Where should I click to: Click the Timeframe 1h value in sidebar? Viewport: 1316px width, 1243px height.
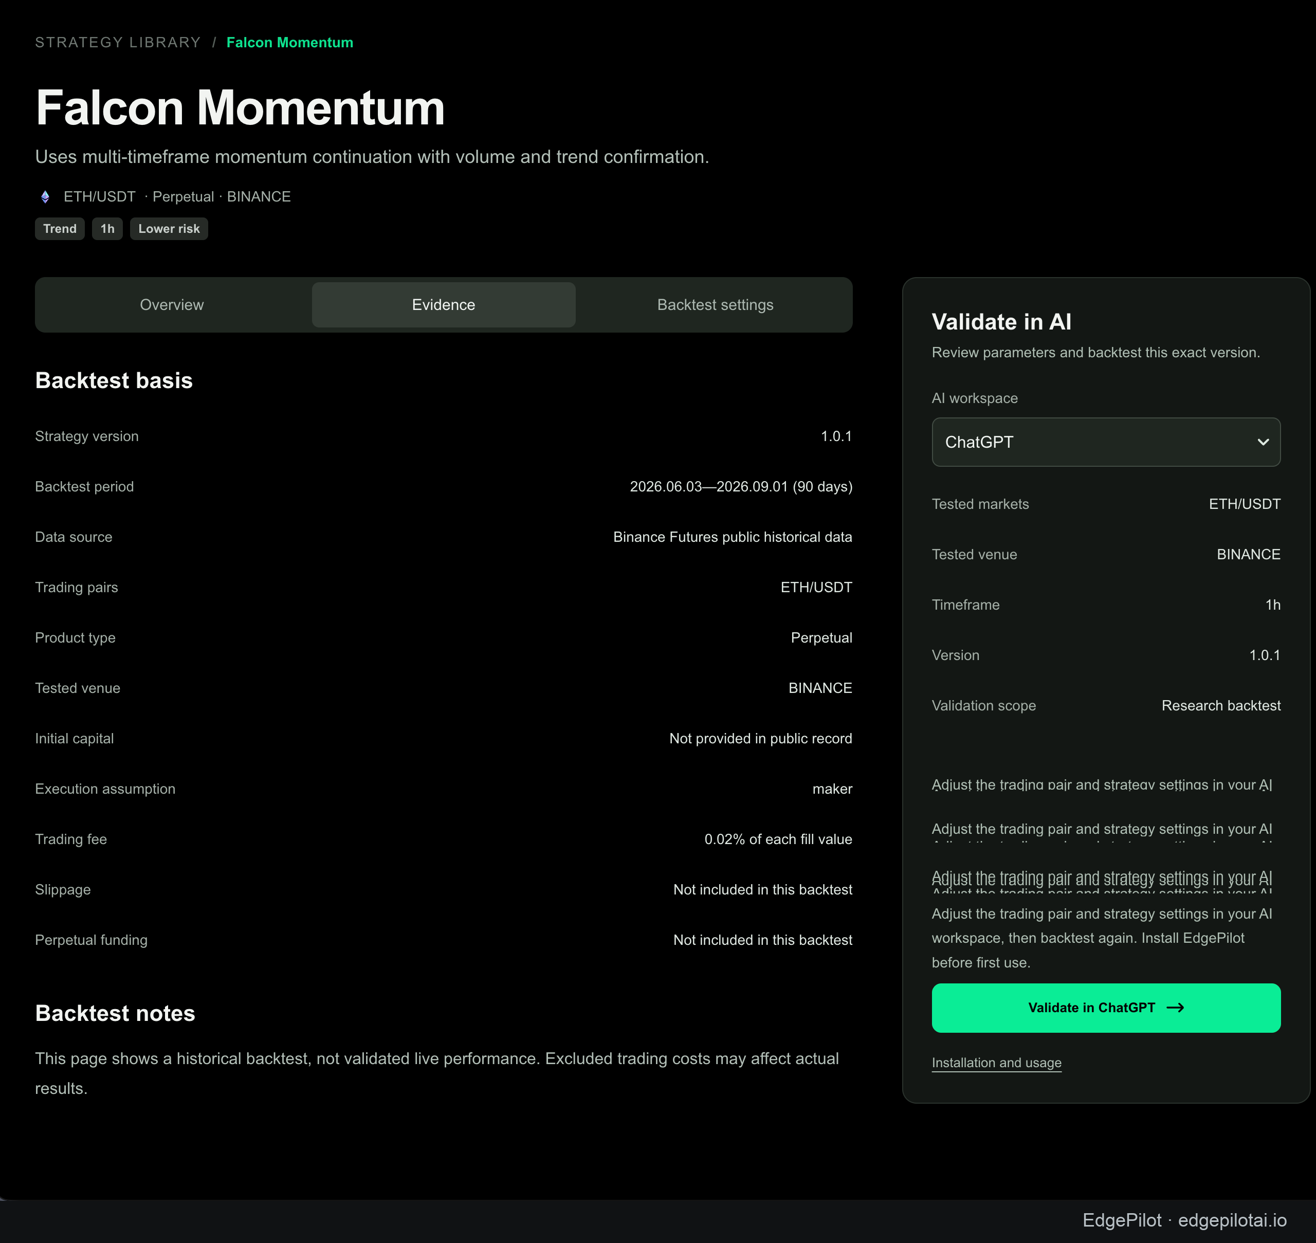click(x=1273, y=604)
